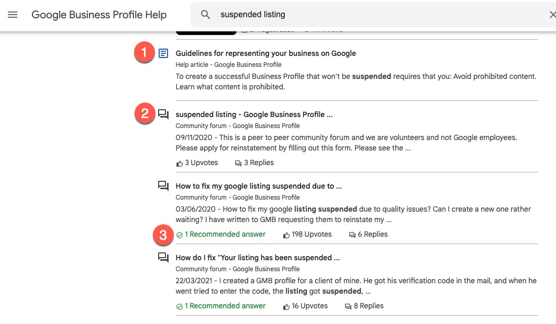The height and width of the screenshot is (324, 556).
Task: Click forum icon beside How to fix result
Action: click(x=163, y=186)
